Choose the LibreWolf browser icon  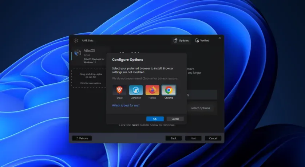136,90
